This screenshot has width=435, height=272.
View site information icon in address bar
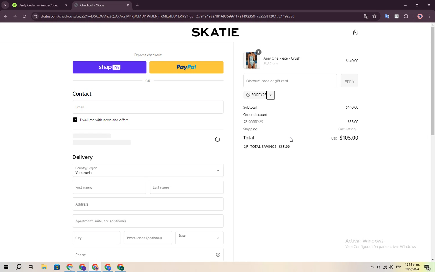point(35,16)
